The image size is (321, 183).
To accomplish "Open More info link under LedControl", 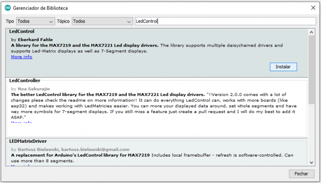I will click(21, 57).
